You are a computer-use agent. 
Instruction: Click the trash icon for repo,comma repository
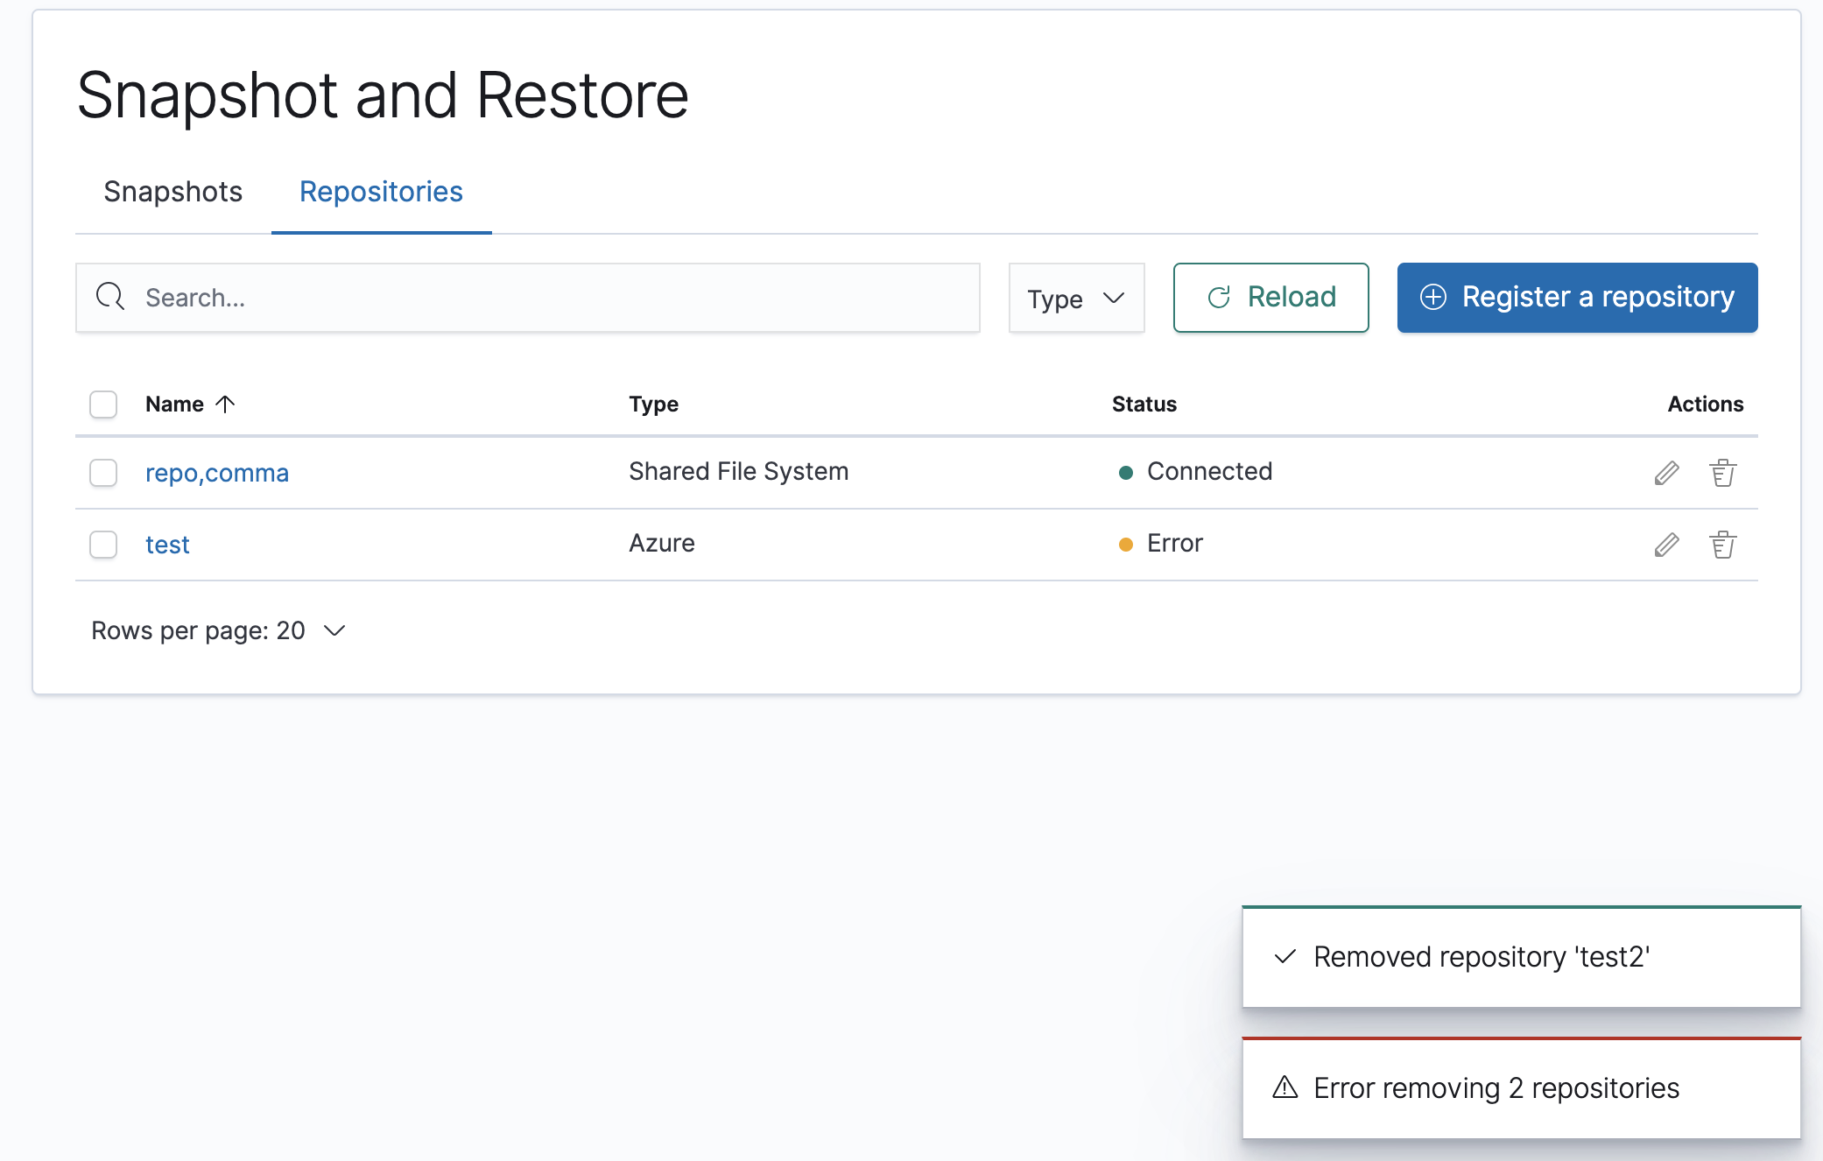click(x=1722, y=473)
